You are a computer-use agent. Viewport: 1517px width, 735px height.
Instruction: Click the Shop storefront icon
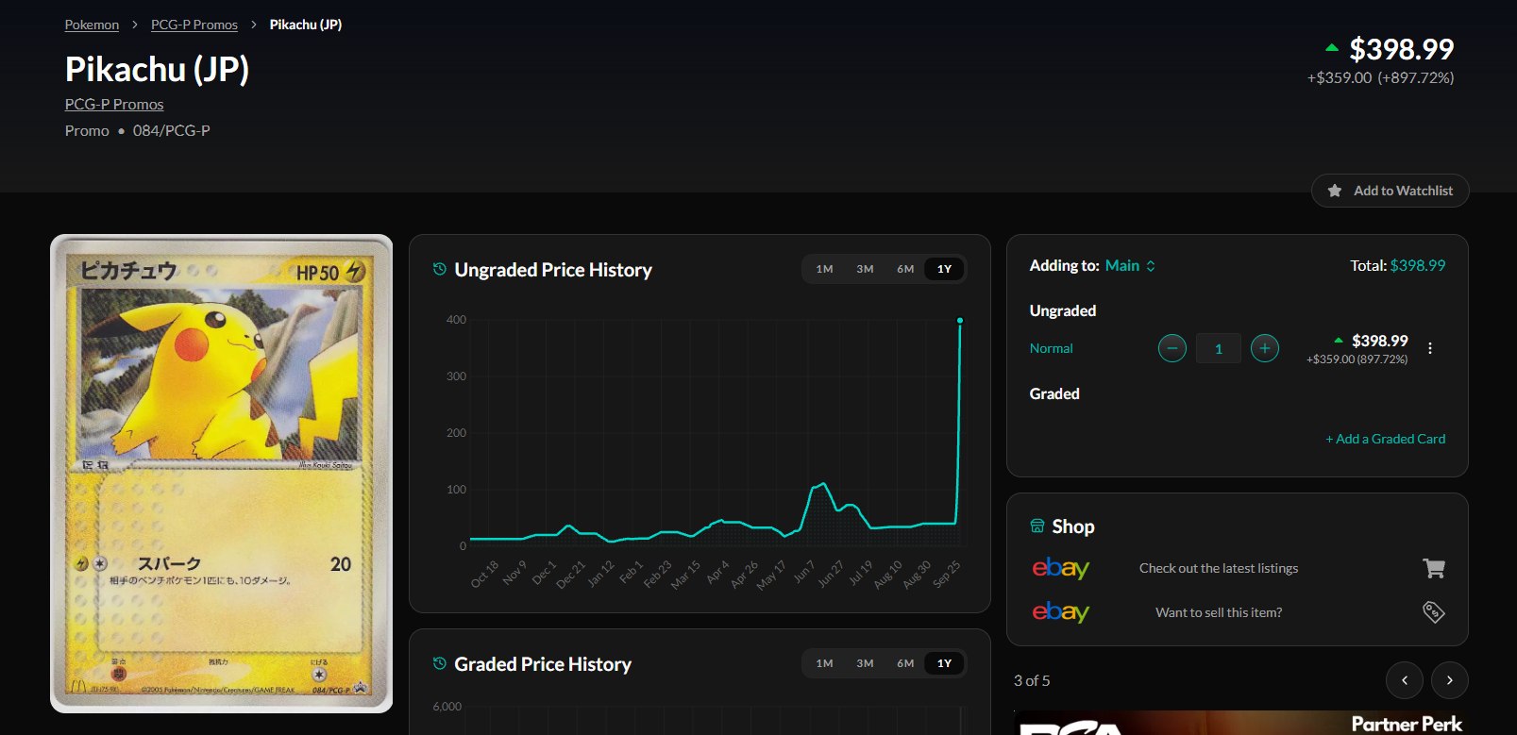1037,526
